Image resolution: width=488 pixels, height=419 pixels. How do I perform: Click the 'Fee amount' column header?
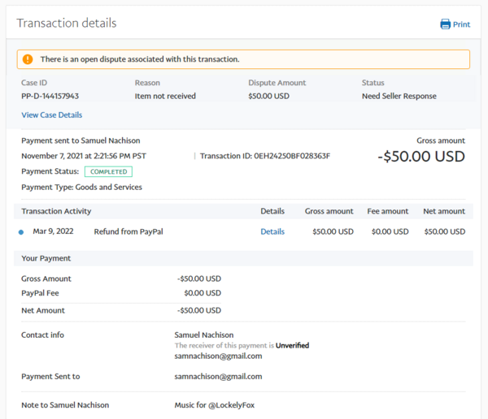[388, 211]
